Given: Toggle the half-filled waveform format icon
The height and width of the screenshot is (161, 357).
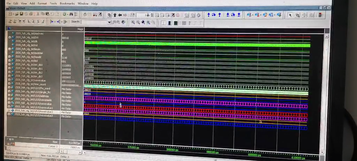Looking at the screenshot, I should tap(170, 23).
